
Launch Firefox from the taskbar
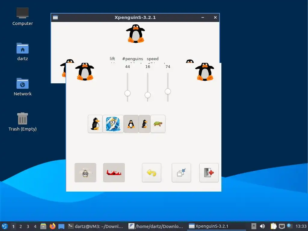point(52,226)
